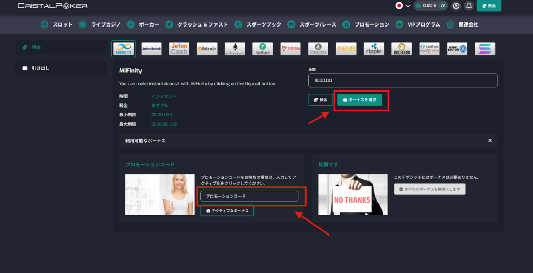Open the スポーツ/レース menu

pos(312,24)
